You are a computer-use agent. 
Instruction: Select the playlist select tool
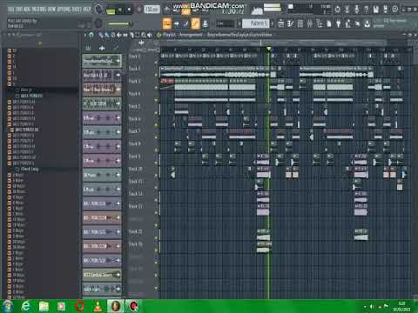138,35
